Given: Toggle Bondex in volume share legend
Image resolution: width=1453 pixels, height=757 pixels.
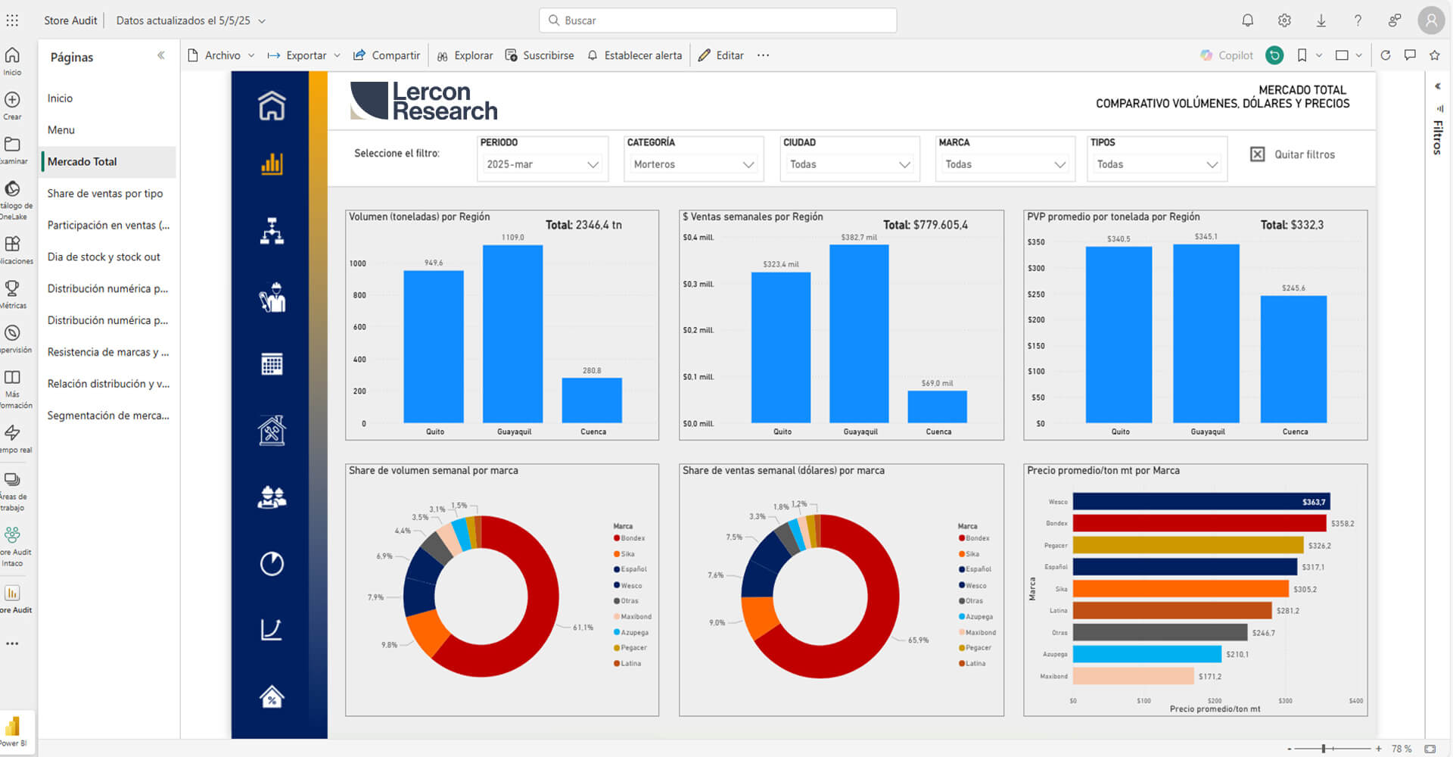Looking at the screenshot, I should 633,538.
